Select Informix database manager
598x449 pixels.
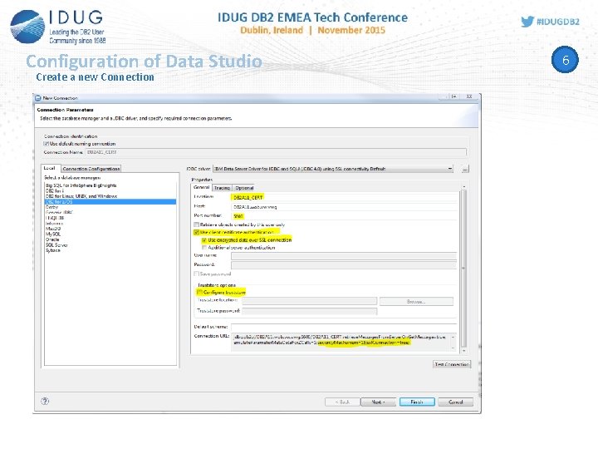[54, 224]
